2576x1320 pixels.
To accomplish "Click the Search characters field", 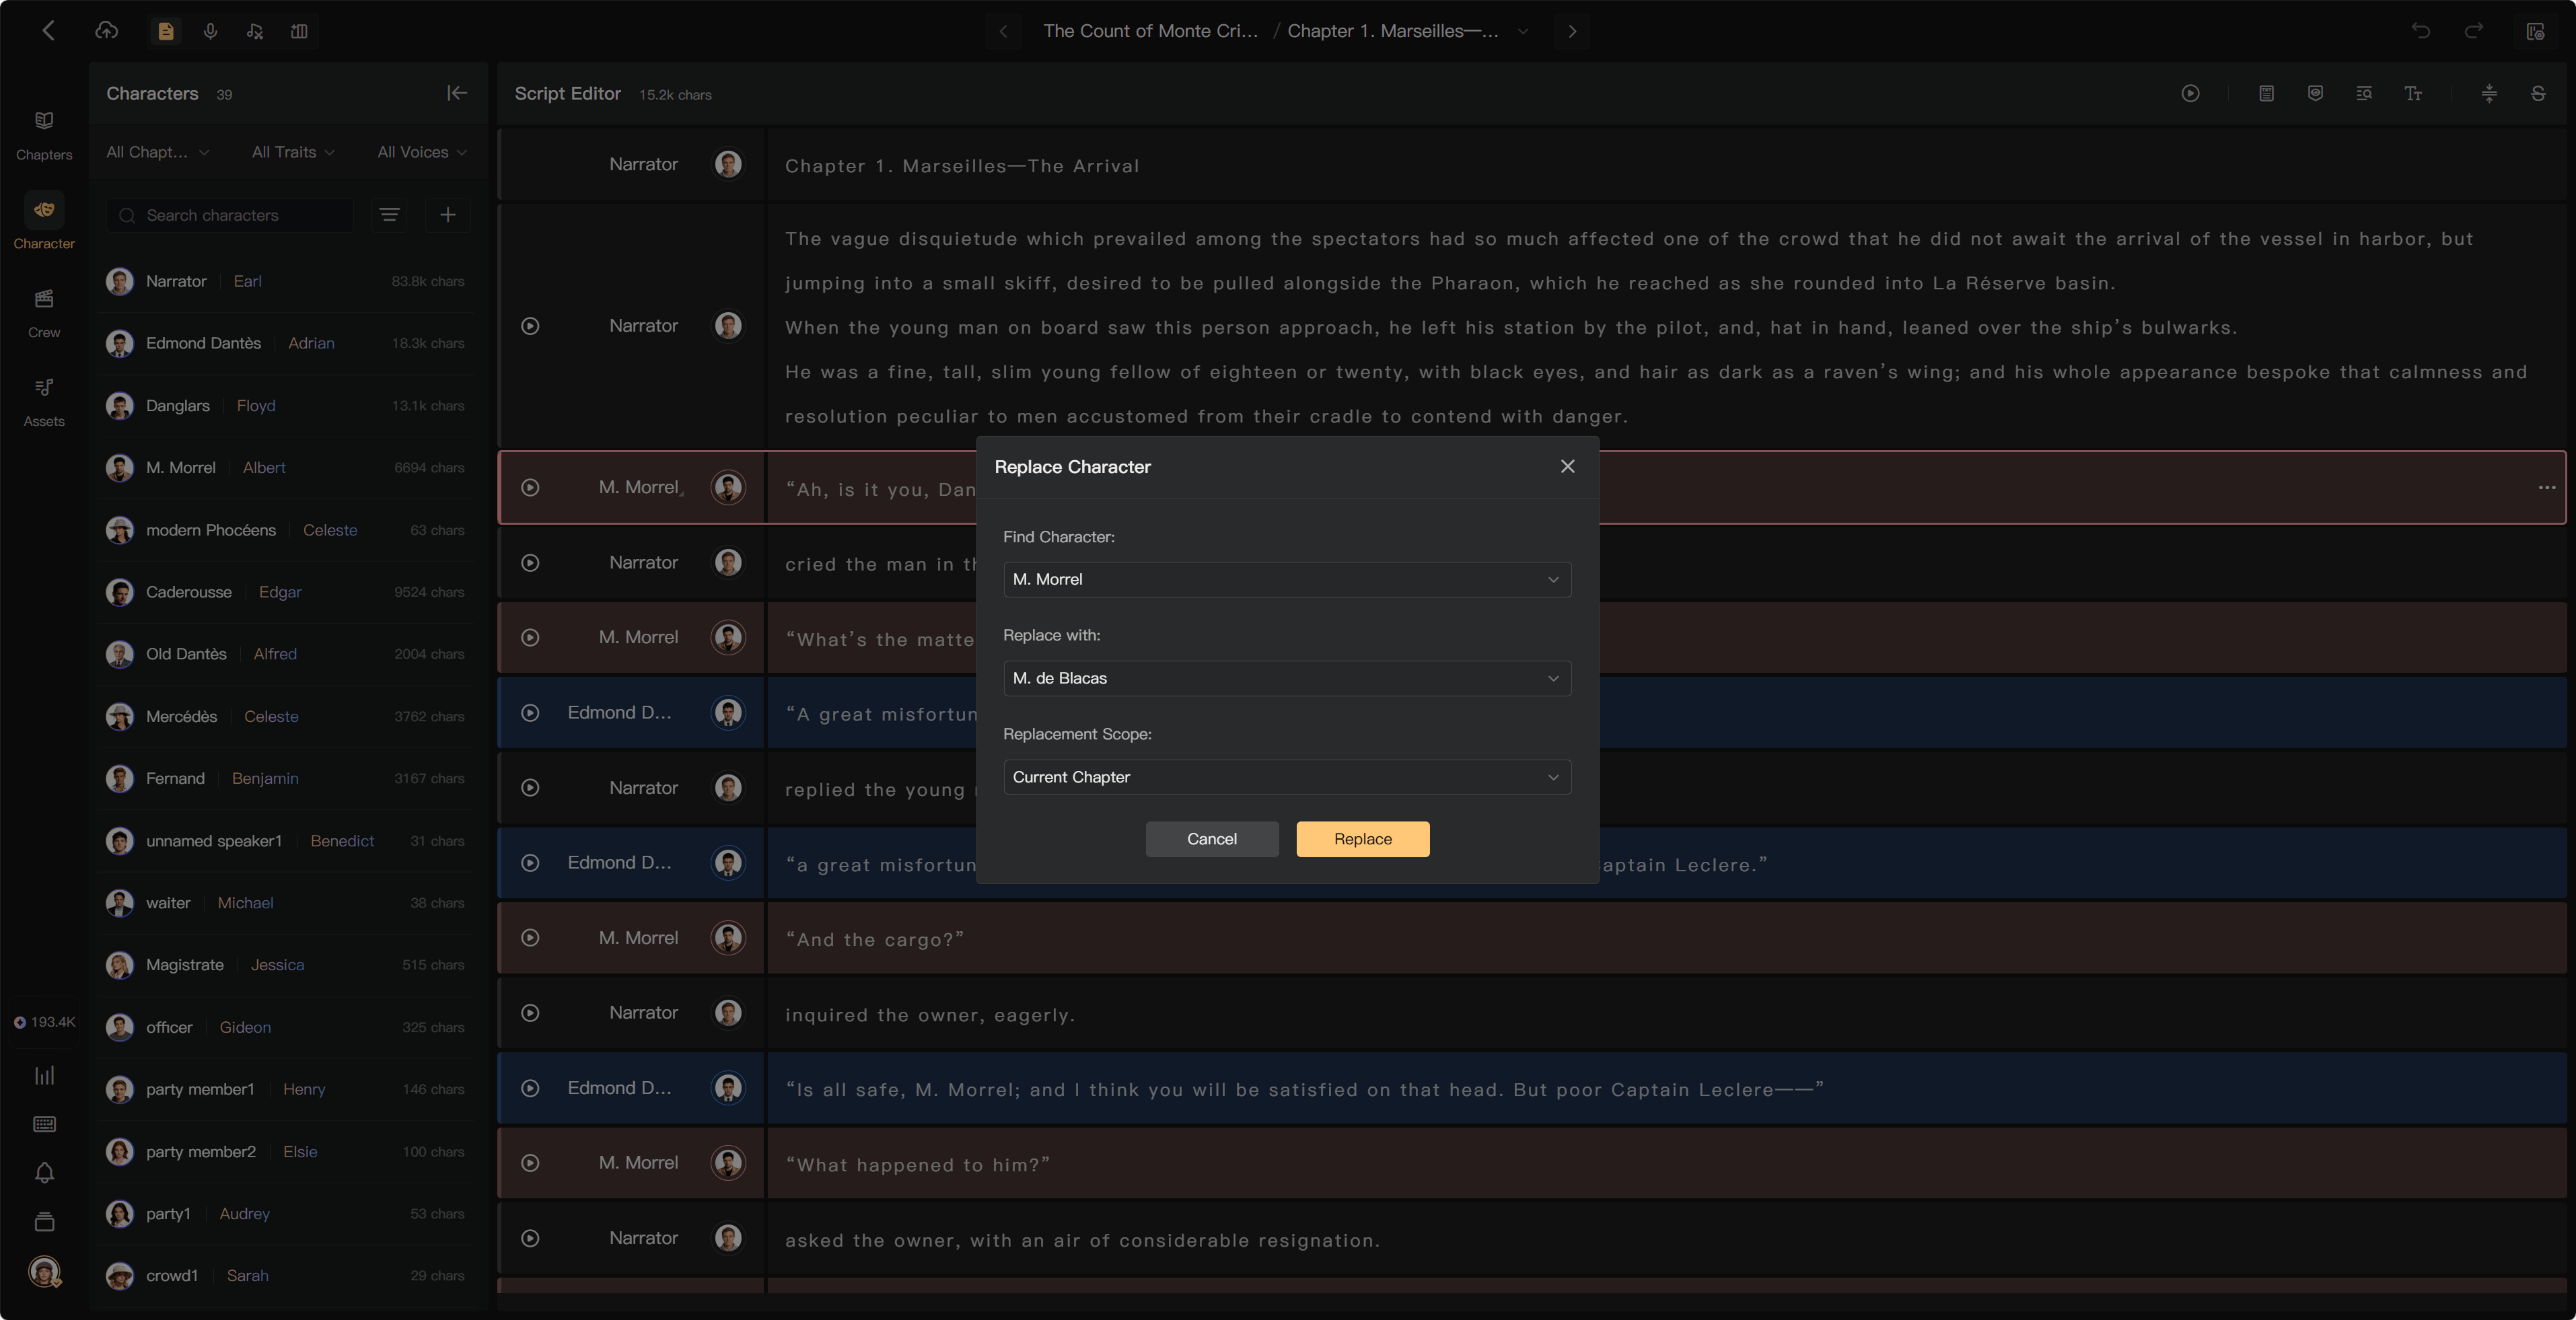I will pos(231,215).
